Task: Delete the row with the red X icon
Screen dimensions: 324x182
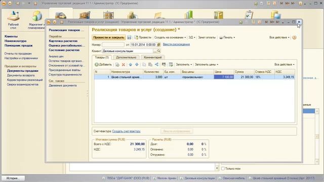Action: [x=124, y=65]
